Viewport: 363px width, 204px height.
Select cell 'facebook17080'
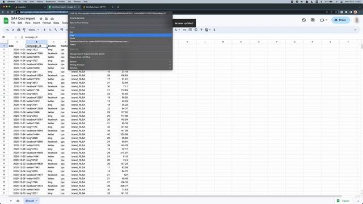[36, 53]
